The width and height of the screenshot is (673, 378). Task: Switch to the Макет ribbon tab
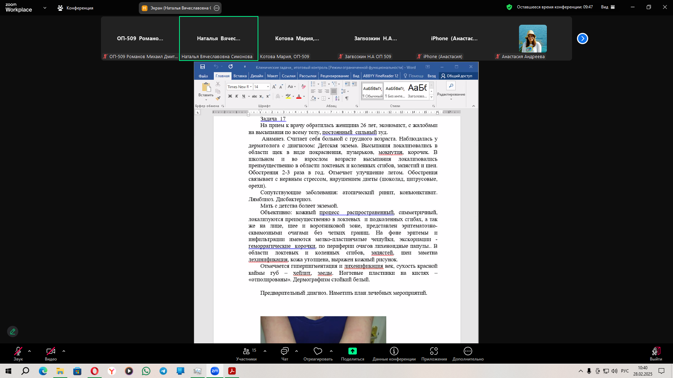[x=272, y=76]
